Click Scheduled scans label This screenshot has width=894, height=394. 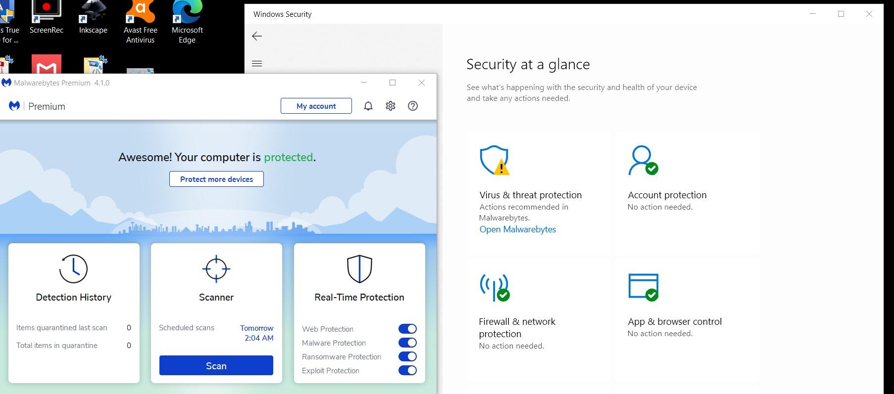pos(187,328)
